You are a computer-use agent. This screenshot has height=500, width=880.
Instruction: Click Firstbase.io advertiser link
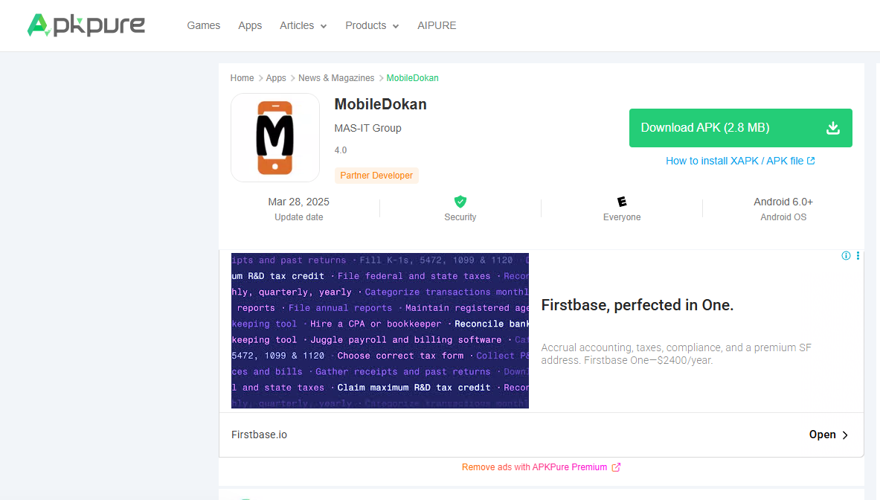tap(259, 435)
